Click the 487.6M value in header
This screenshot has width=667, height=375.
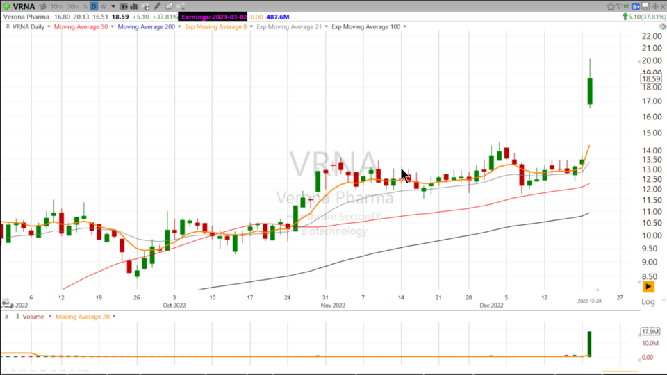(278, 17)
